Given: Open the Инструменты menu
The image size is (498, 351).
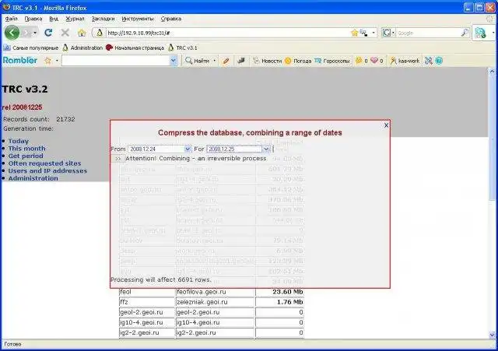Looking at the screenshot, I should [x=138, y=19].
